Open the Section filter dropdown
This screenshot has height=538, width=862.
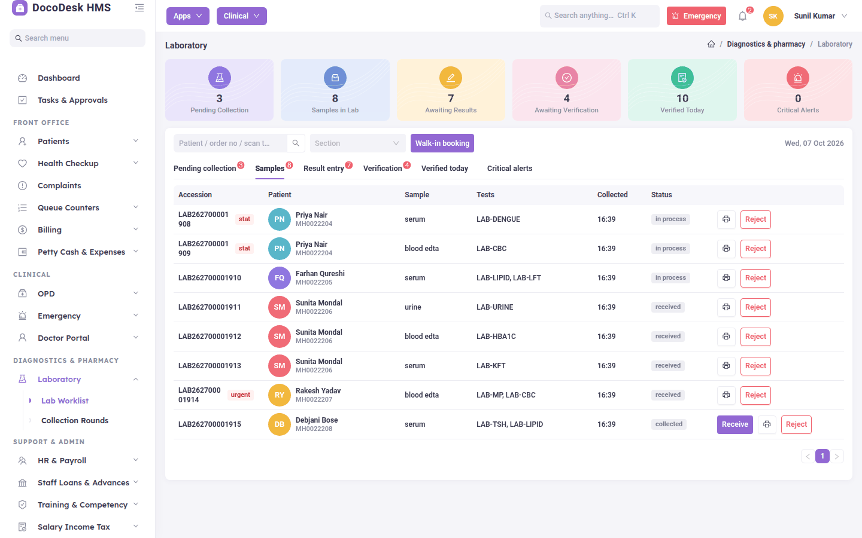[x=357, y=143]
